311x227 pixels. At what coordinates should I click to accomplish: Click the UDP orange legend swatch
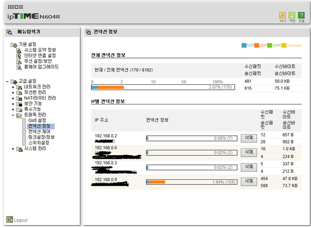coord(257,46)
